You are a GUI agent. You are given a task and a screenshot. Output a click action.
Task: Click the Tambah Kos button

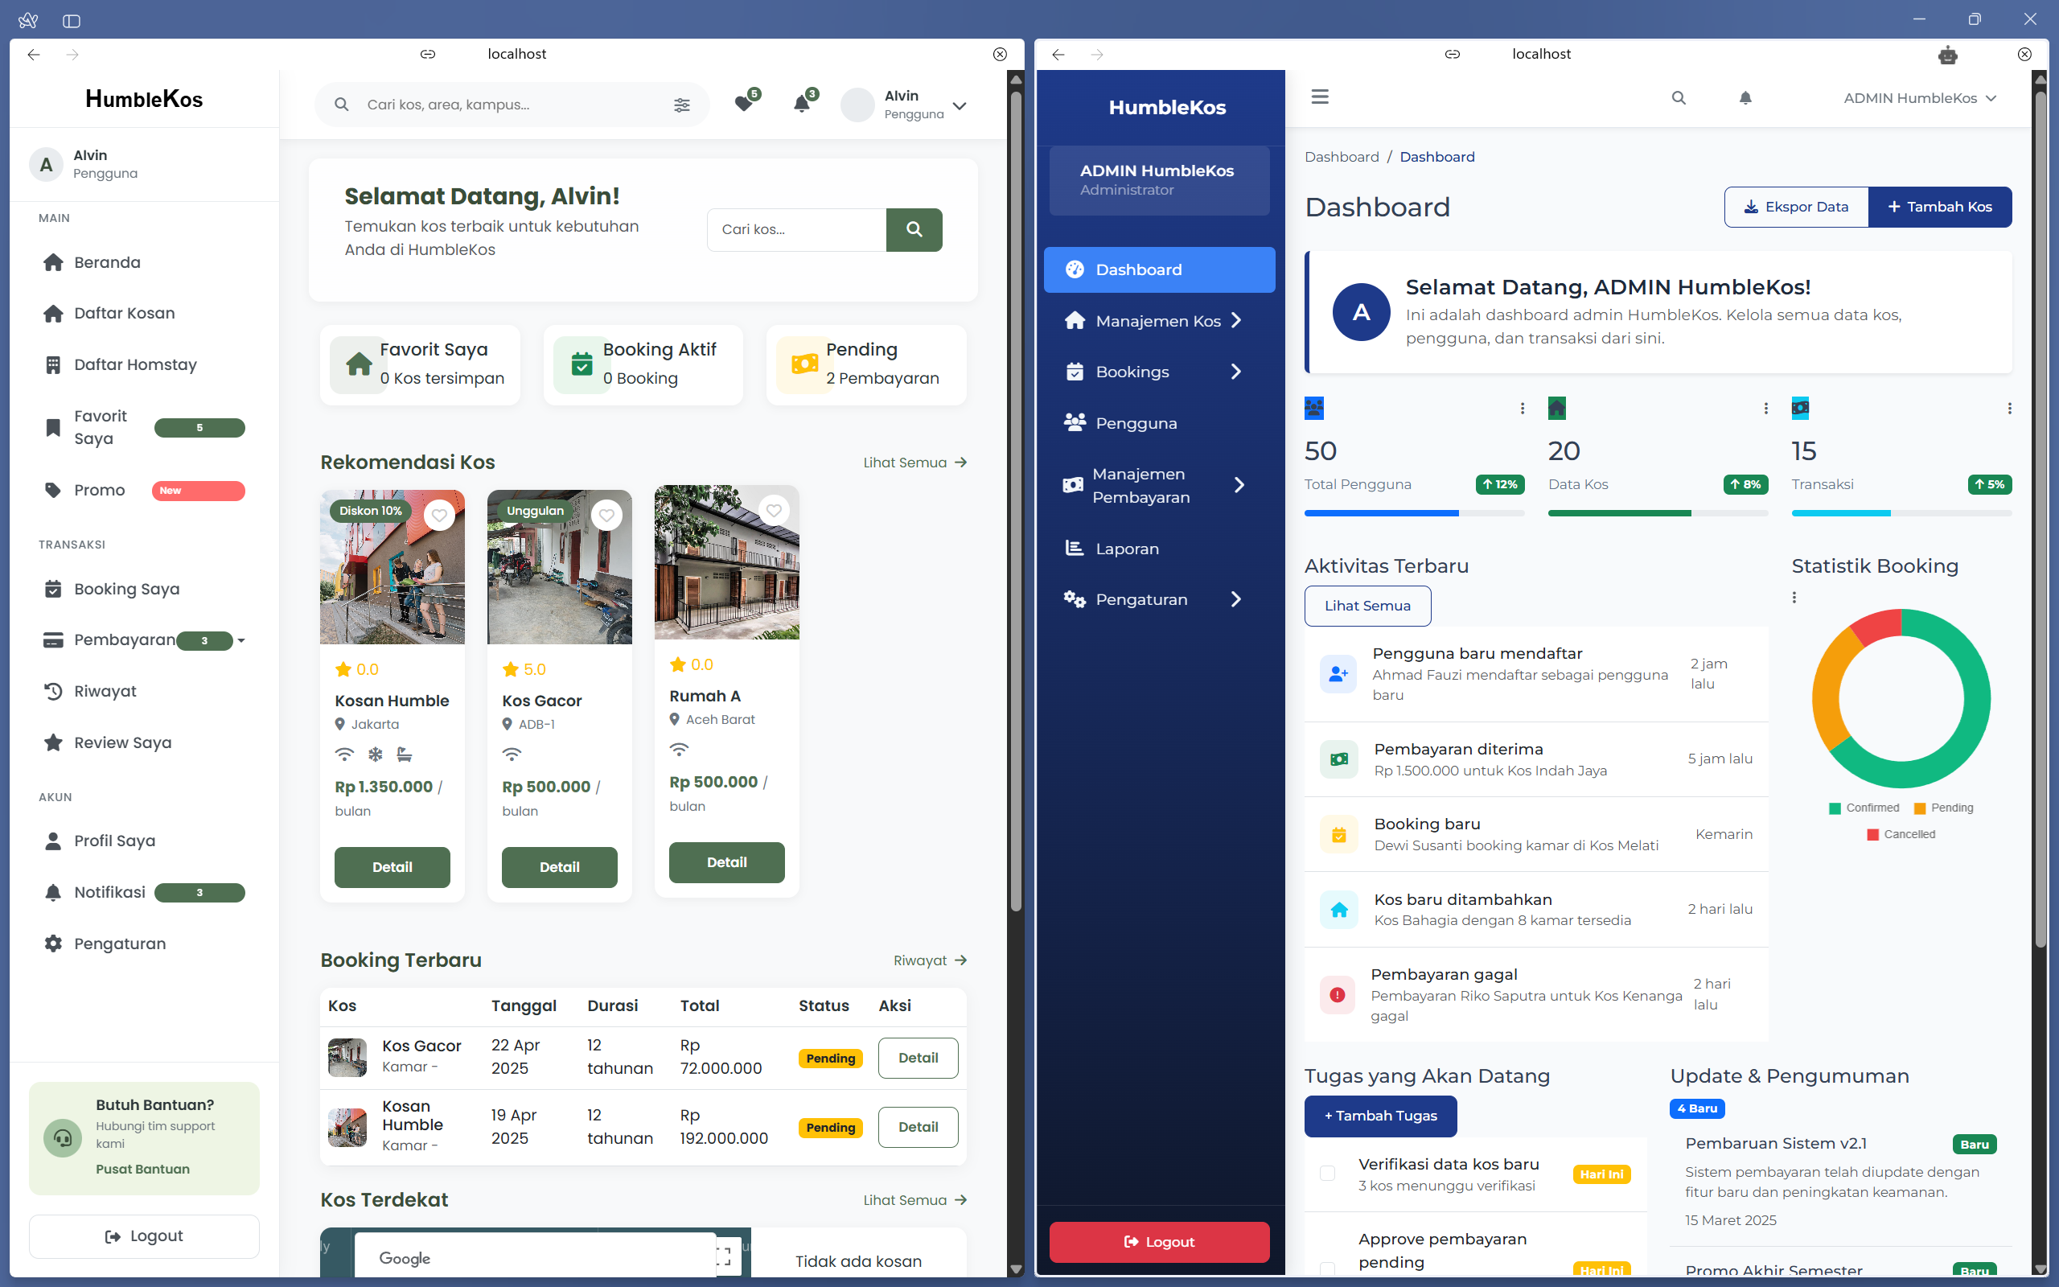coord(1939,207)
